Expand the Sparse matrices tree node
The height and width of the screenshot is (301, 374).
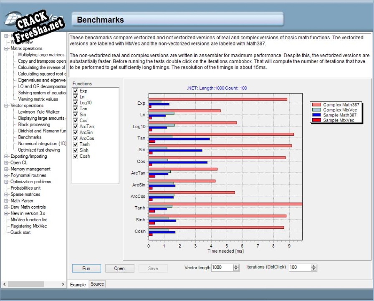pyautogui.click(x=6, y=195)
